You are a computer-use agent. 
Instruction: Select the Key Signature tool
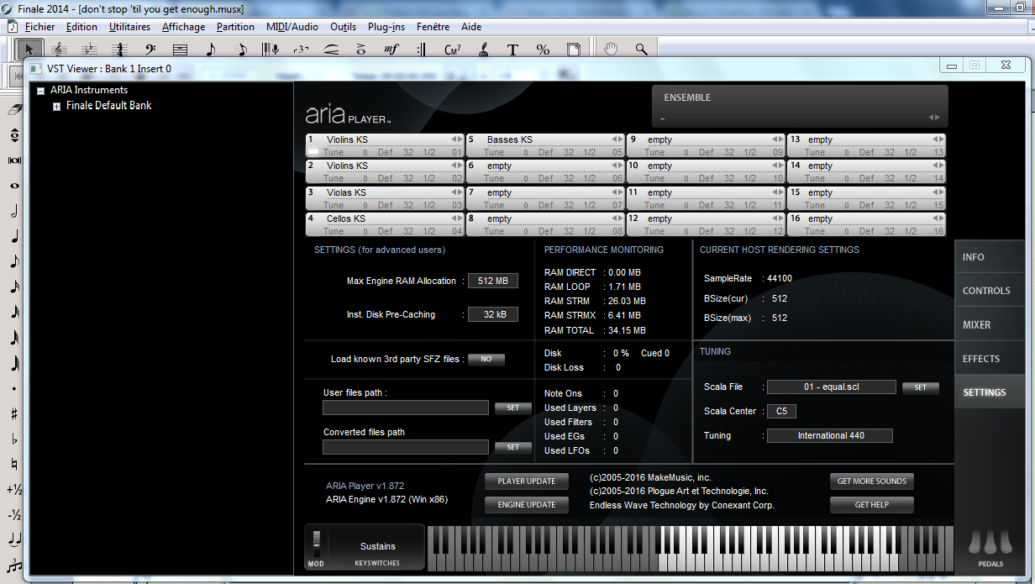(89, 50)
